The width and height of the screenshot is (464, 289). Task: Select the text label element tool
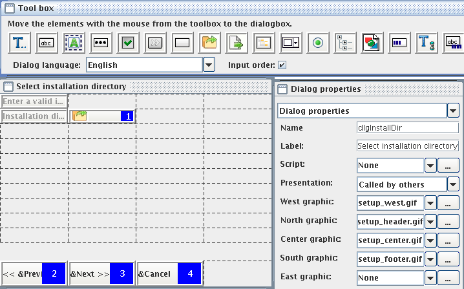pyautogui.click(x=19, y=43)
